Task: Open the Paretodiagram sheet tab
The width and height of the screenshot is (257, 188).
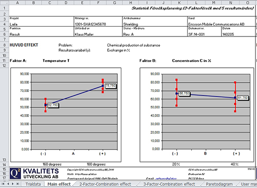Action: coord(219,184)
